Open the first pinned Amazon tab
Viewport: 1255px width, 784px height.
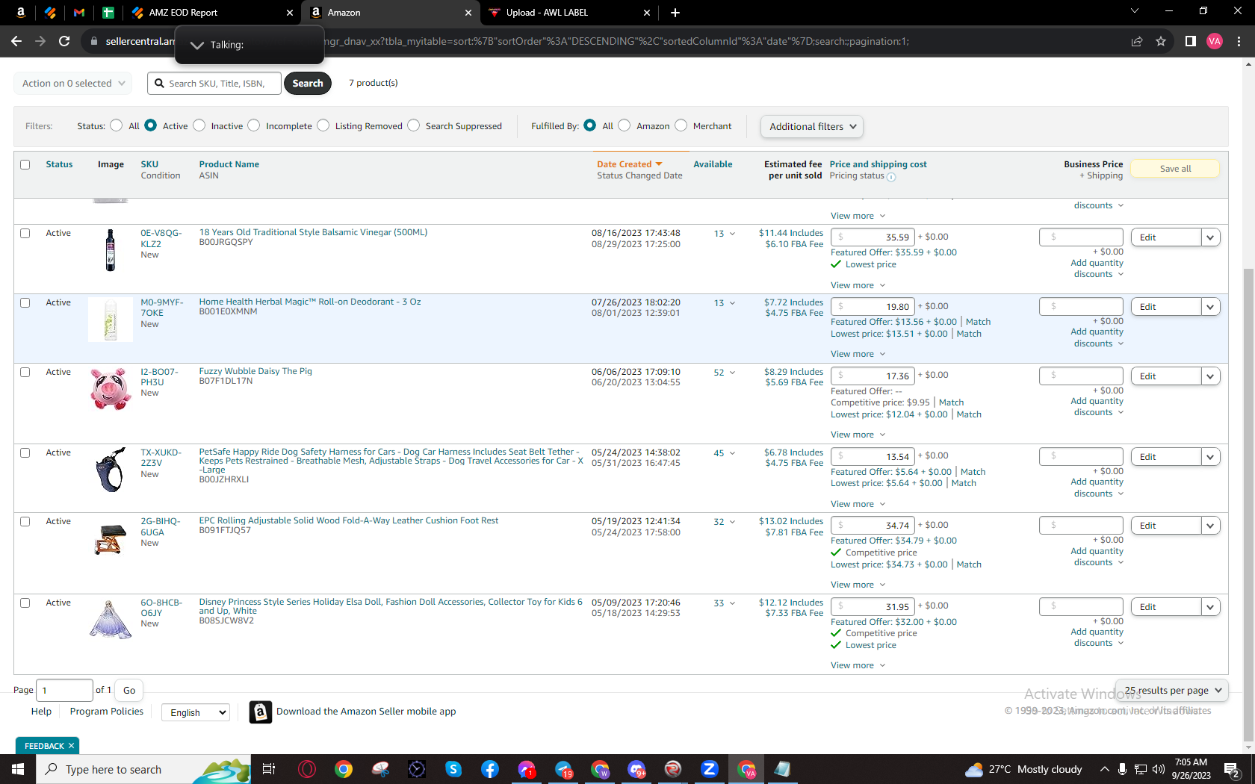(21, 13)
